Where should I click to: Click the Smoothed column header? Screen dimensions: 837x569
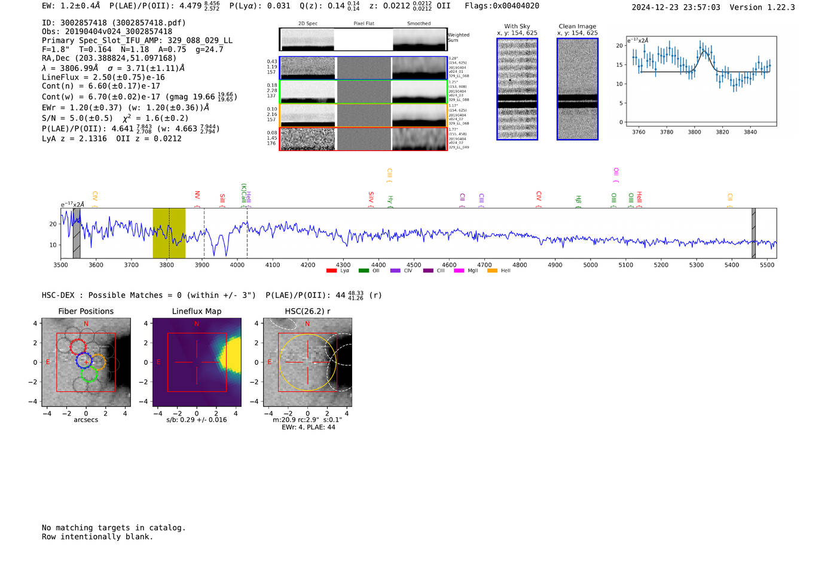(419, 24)
